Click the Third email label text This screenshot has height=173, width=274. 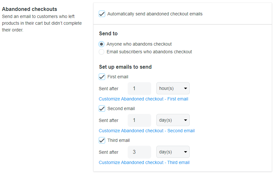pyautogui.click(x=118, y=140)
